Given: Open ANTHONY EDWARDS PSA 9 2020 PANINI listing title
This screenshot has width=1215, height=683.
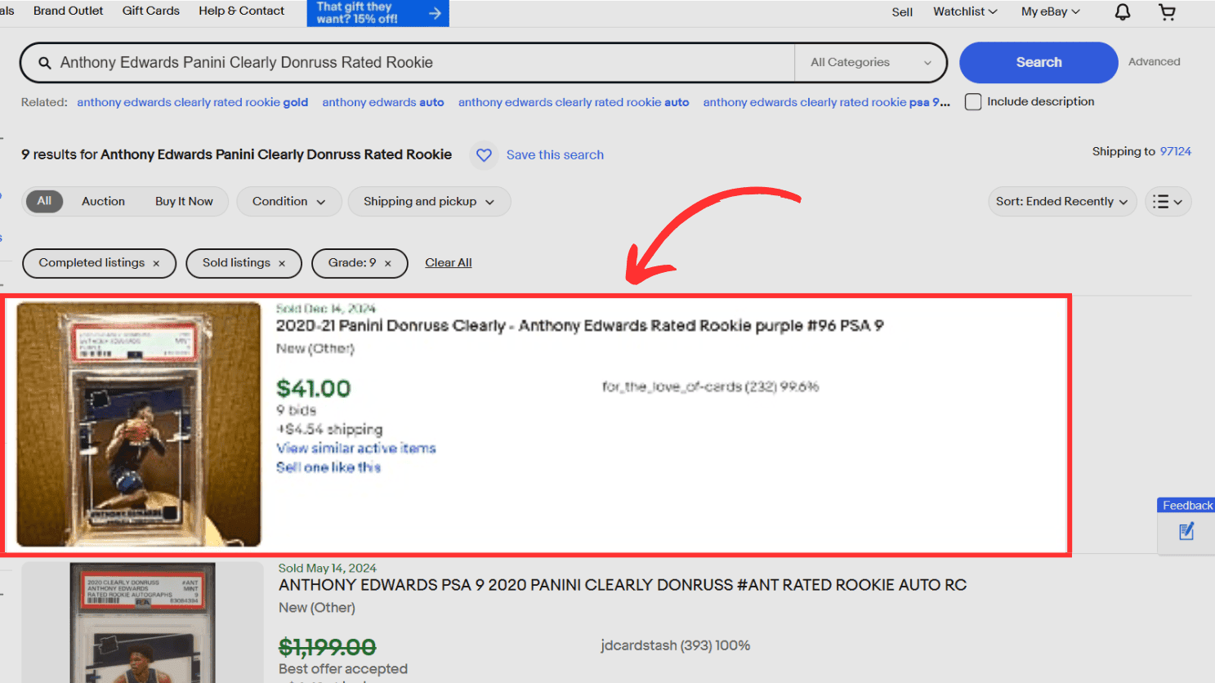Looking at the screenshot, I should (623, 585).
